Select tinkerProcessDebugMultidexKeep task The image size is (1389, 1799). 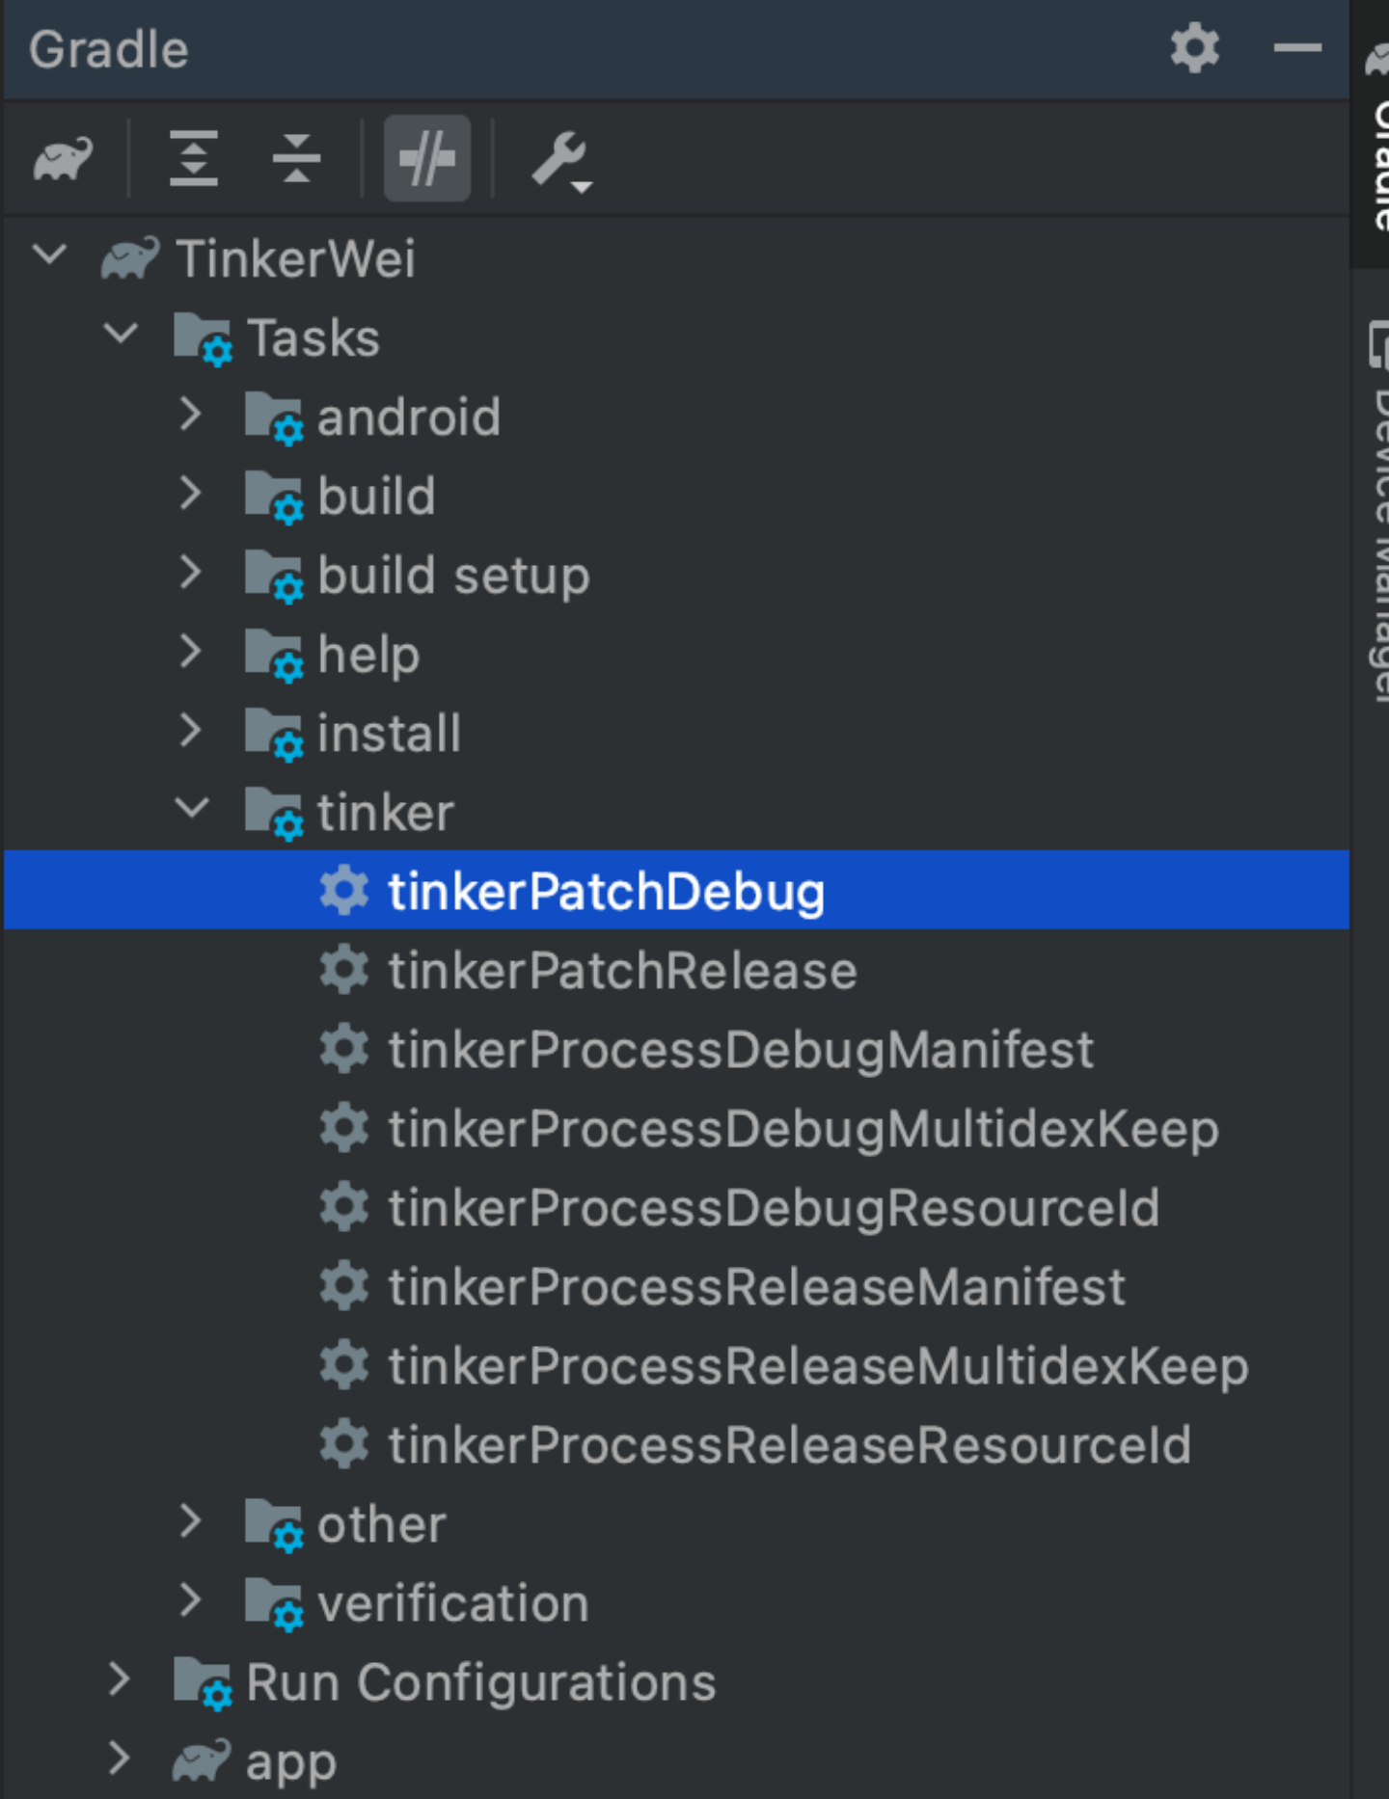coord(801,1128)
